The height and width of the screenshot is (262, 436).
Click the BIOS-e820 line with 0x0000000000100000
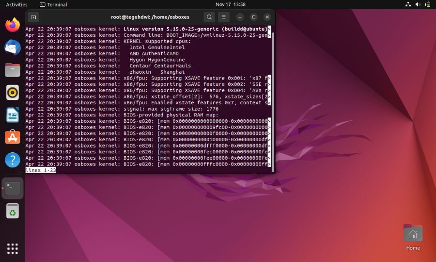point(148,139)
